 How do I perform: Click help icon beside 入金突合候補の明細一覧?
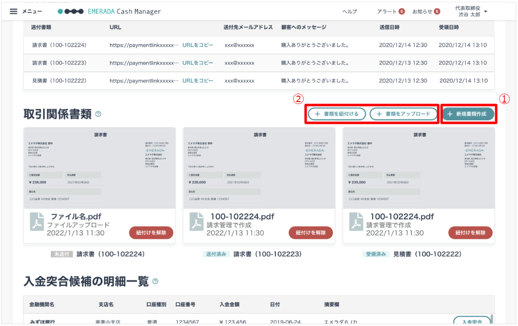pyautogui.click(x=155, y=281)
